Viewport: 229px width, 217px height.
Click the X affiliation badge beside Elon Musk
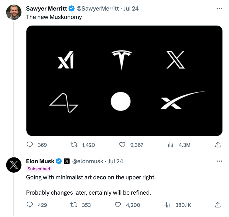(67, 161)
